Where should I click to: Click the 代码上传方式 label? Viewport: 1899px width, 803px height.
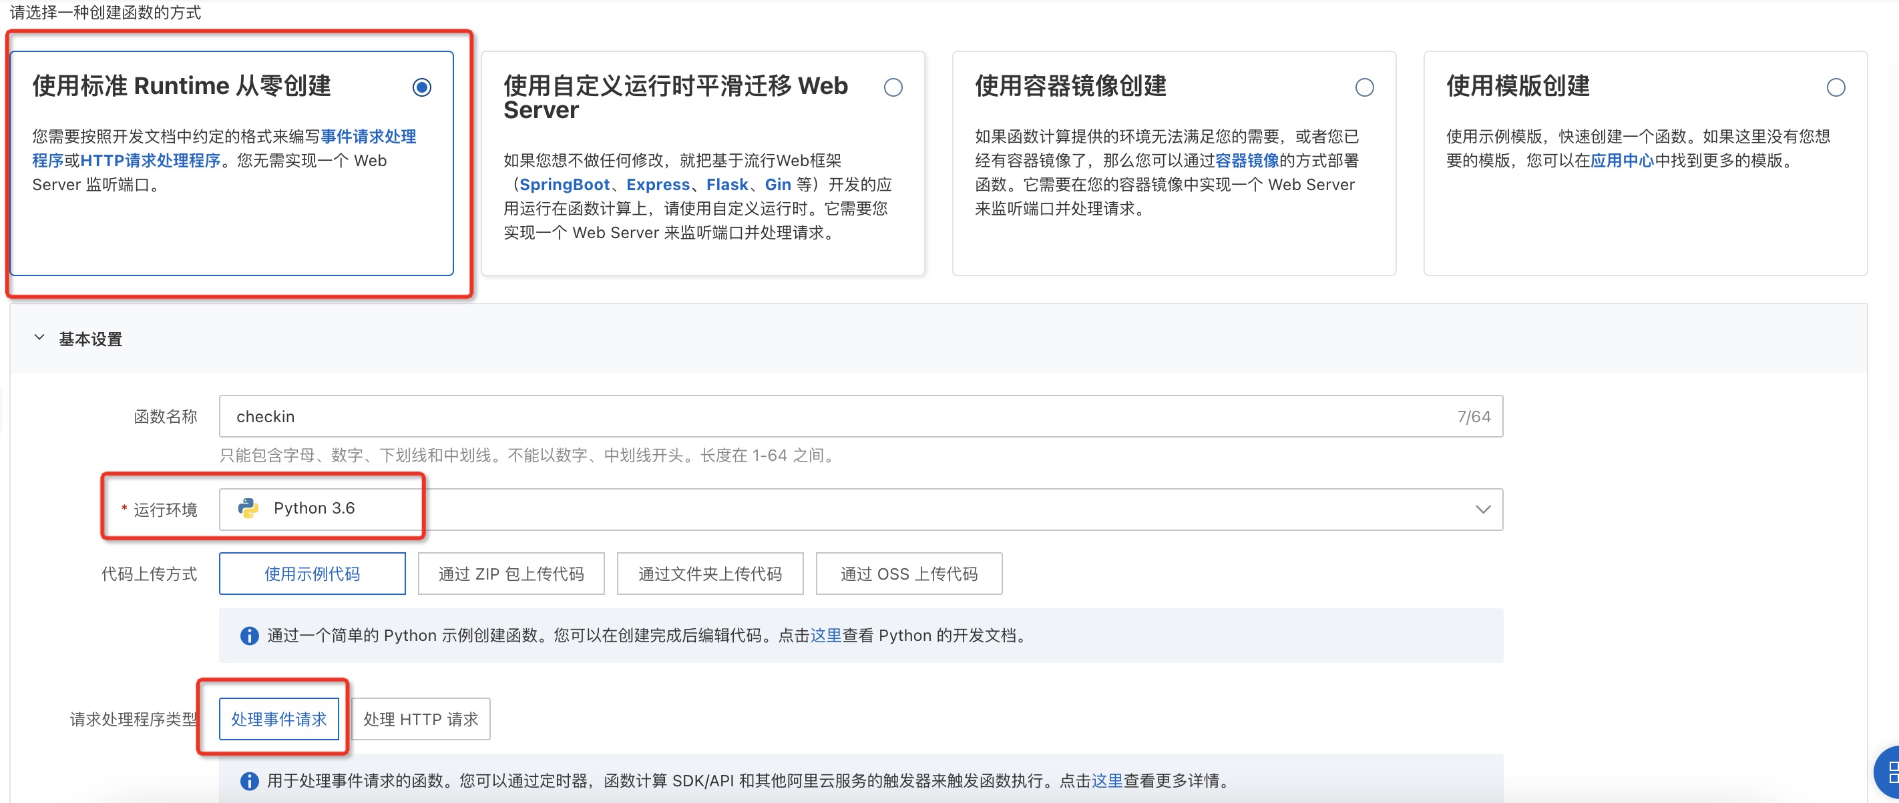click(x=150, y=574)
